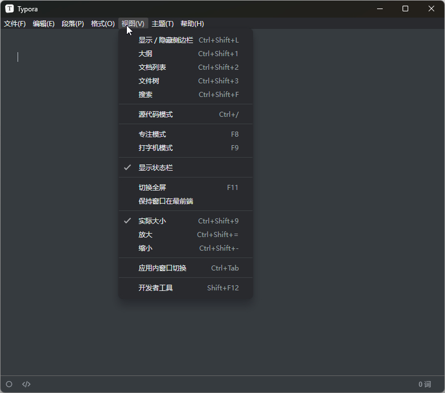Uncheck 显示状态栏 option
Image resolution: width=445 pixels, height=393 pixels.
point(186,168)
